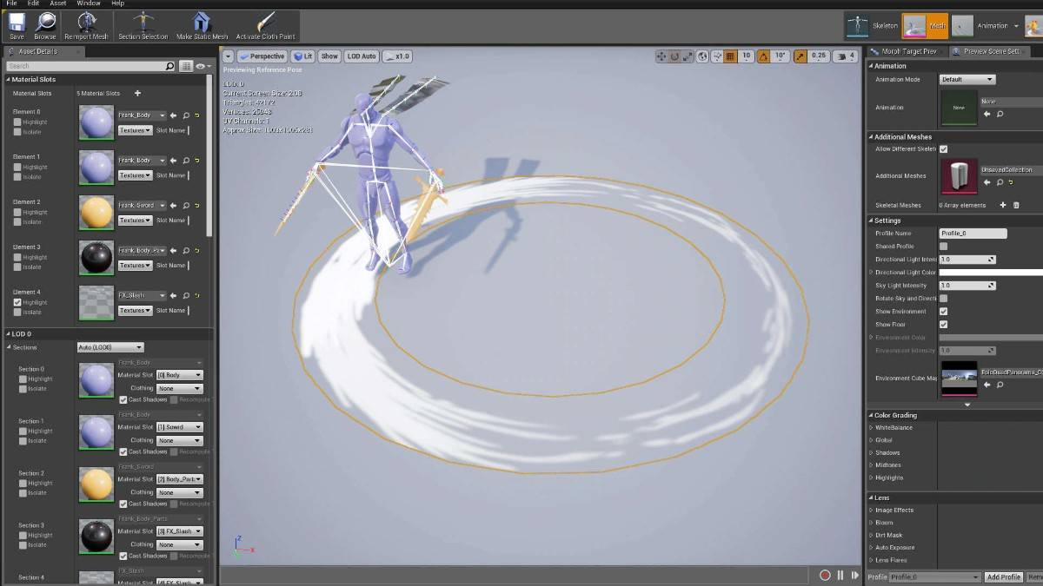Add a Skeletal Meshes array element
The height and width of the screenshot is (586, 1043).
tap(1003, 205)
